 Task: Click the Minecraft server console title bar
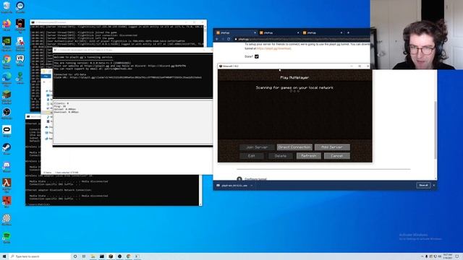click(118, 22)
